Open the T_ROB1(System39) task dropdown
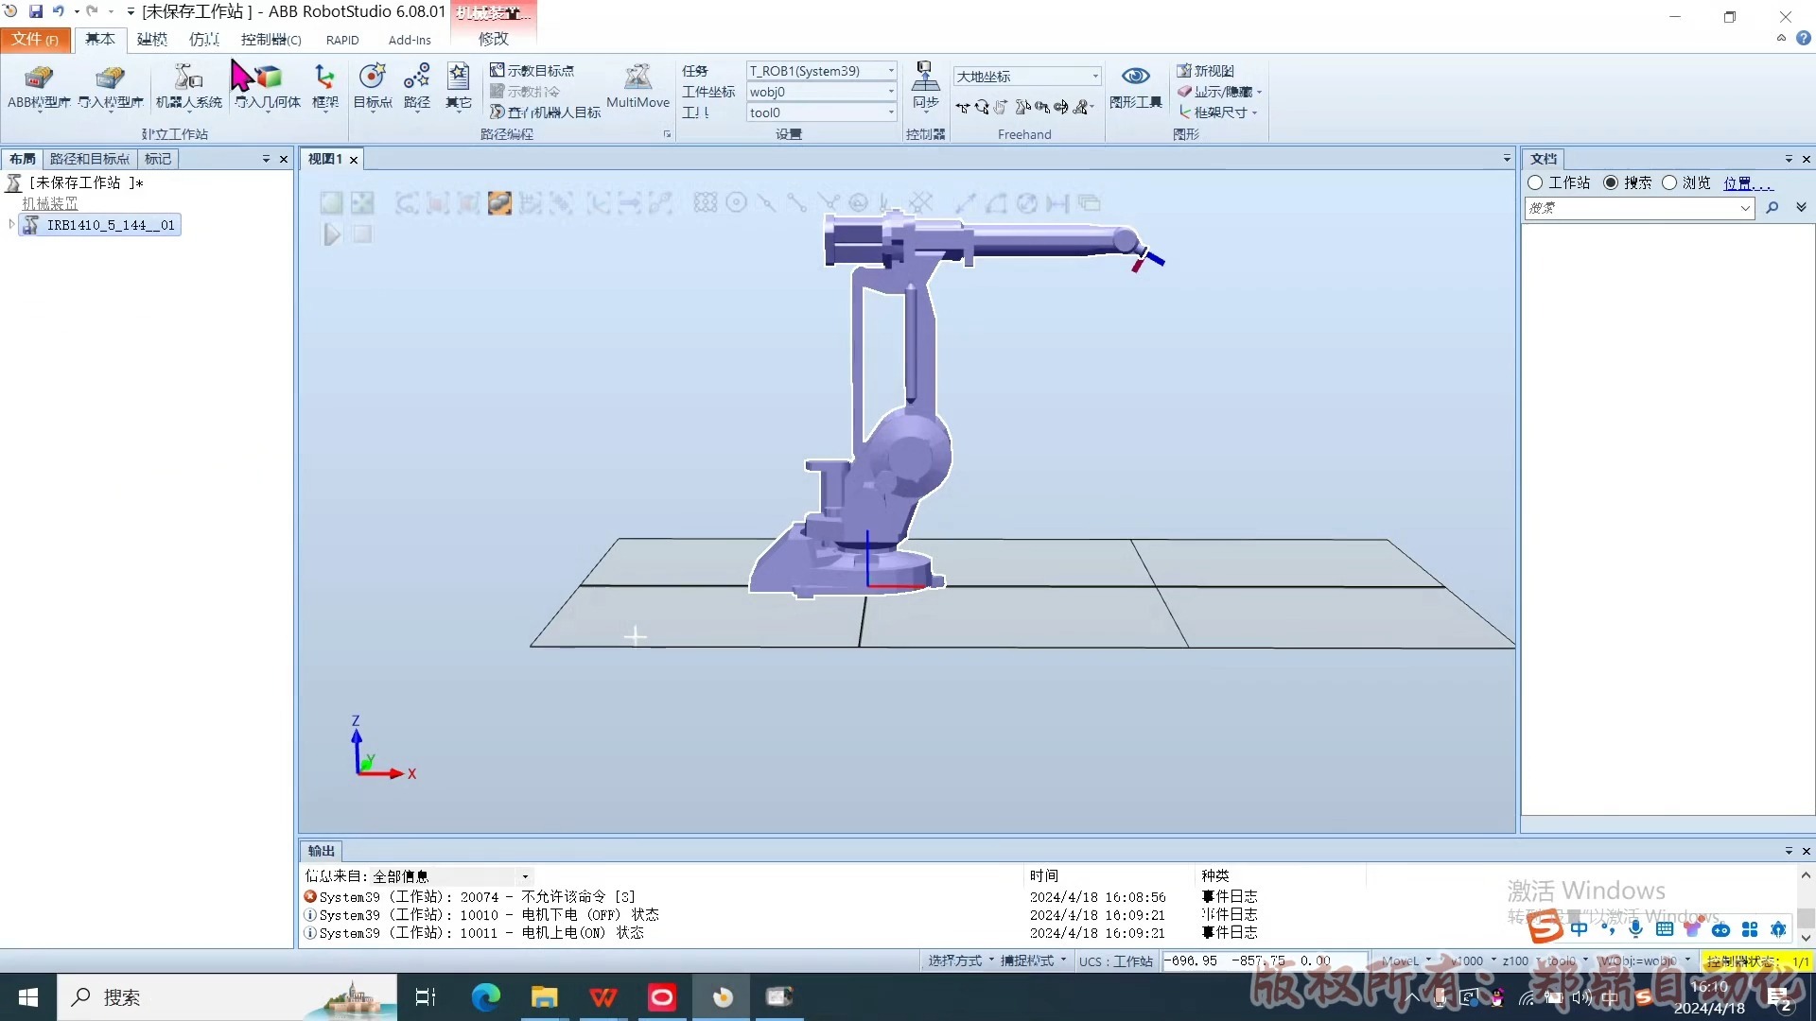Viewport: 1816px width, 1021px height. tap(890, 71)
